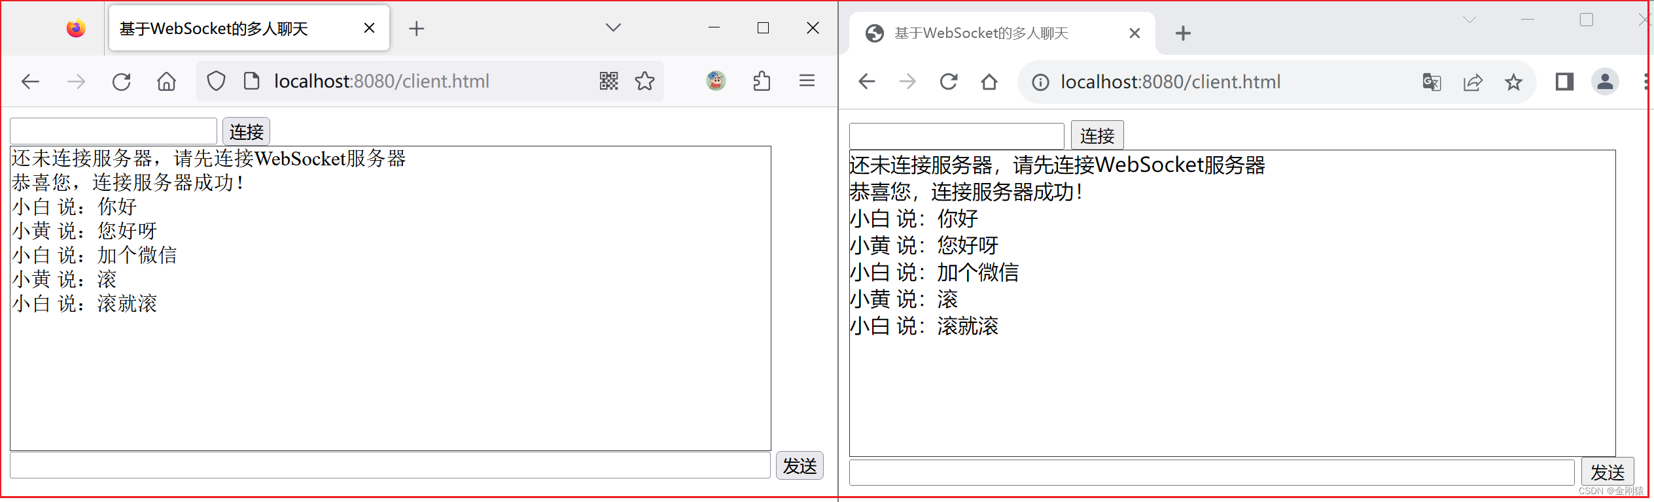Viewport: 1654px width, 502px height.
Task: View site information icon in Chrome
Action: (1040, 82)
